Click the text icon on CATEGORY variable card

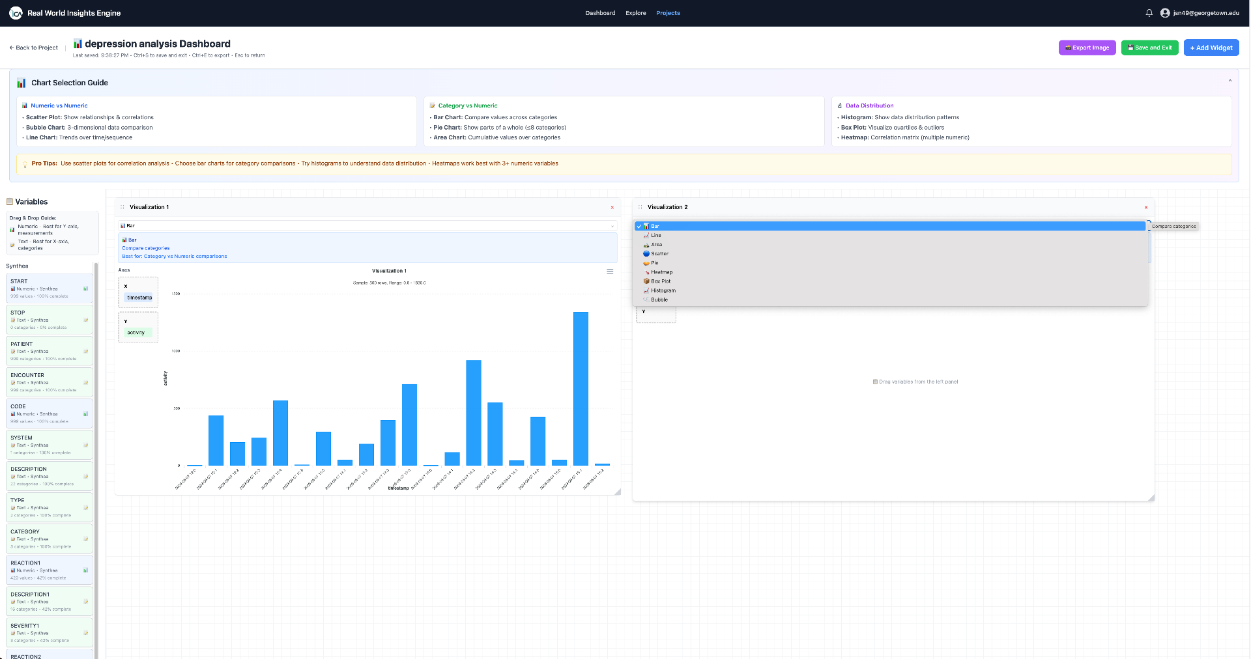tap(85, 539)
